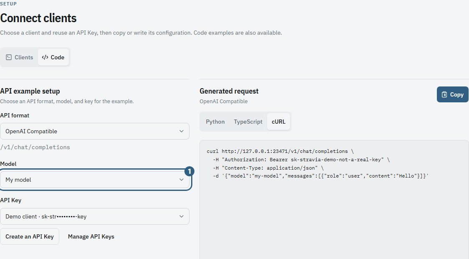Click the chevron in the Model selector
The width and height of the screenshot is (469, 259).
point(181,180)
